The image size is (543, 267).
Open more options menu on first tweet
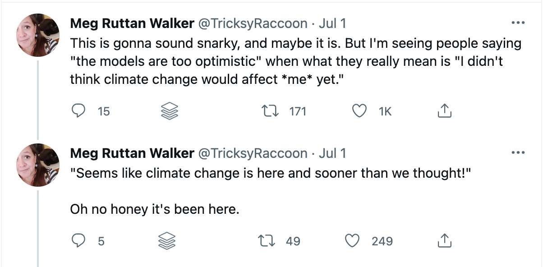517,23
